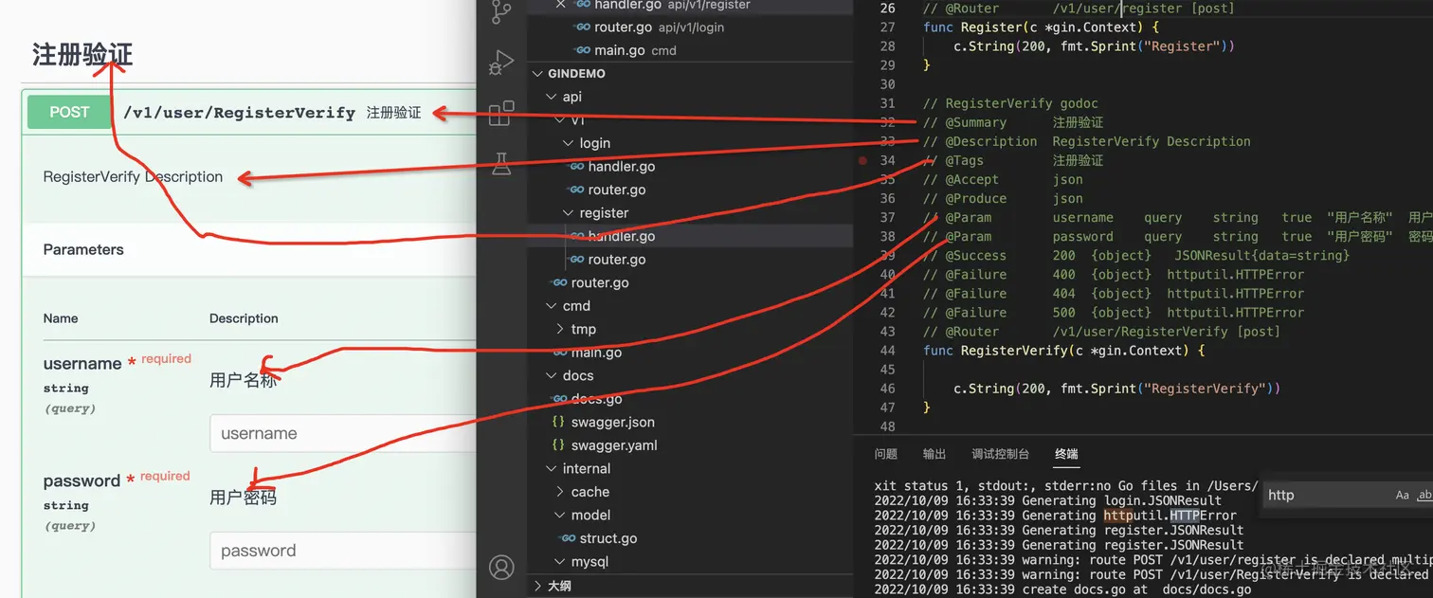Click 用户密码 description of password parameter
The image size is (1433, 598).
point(244,498)
